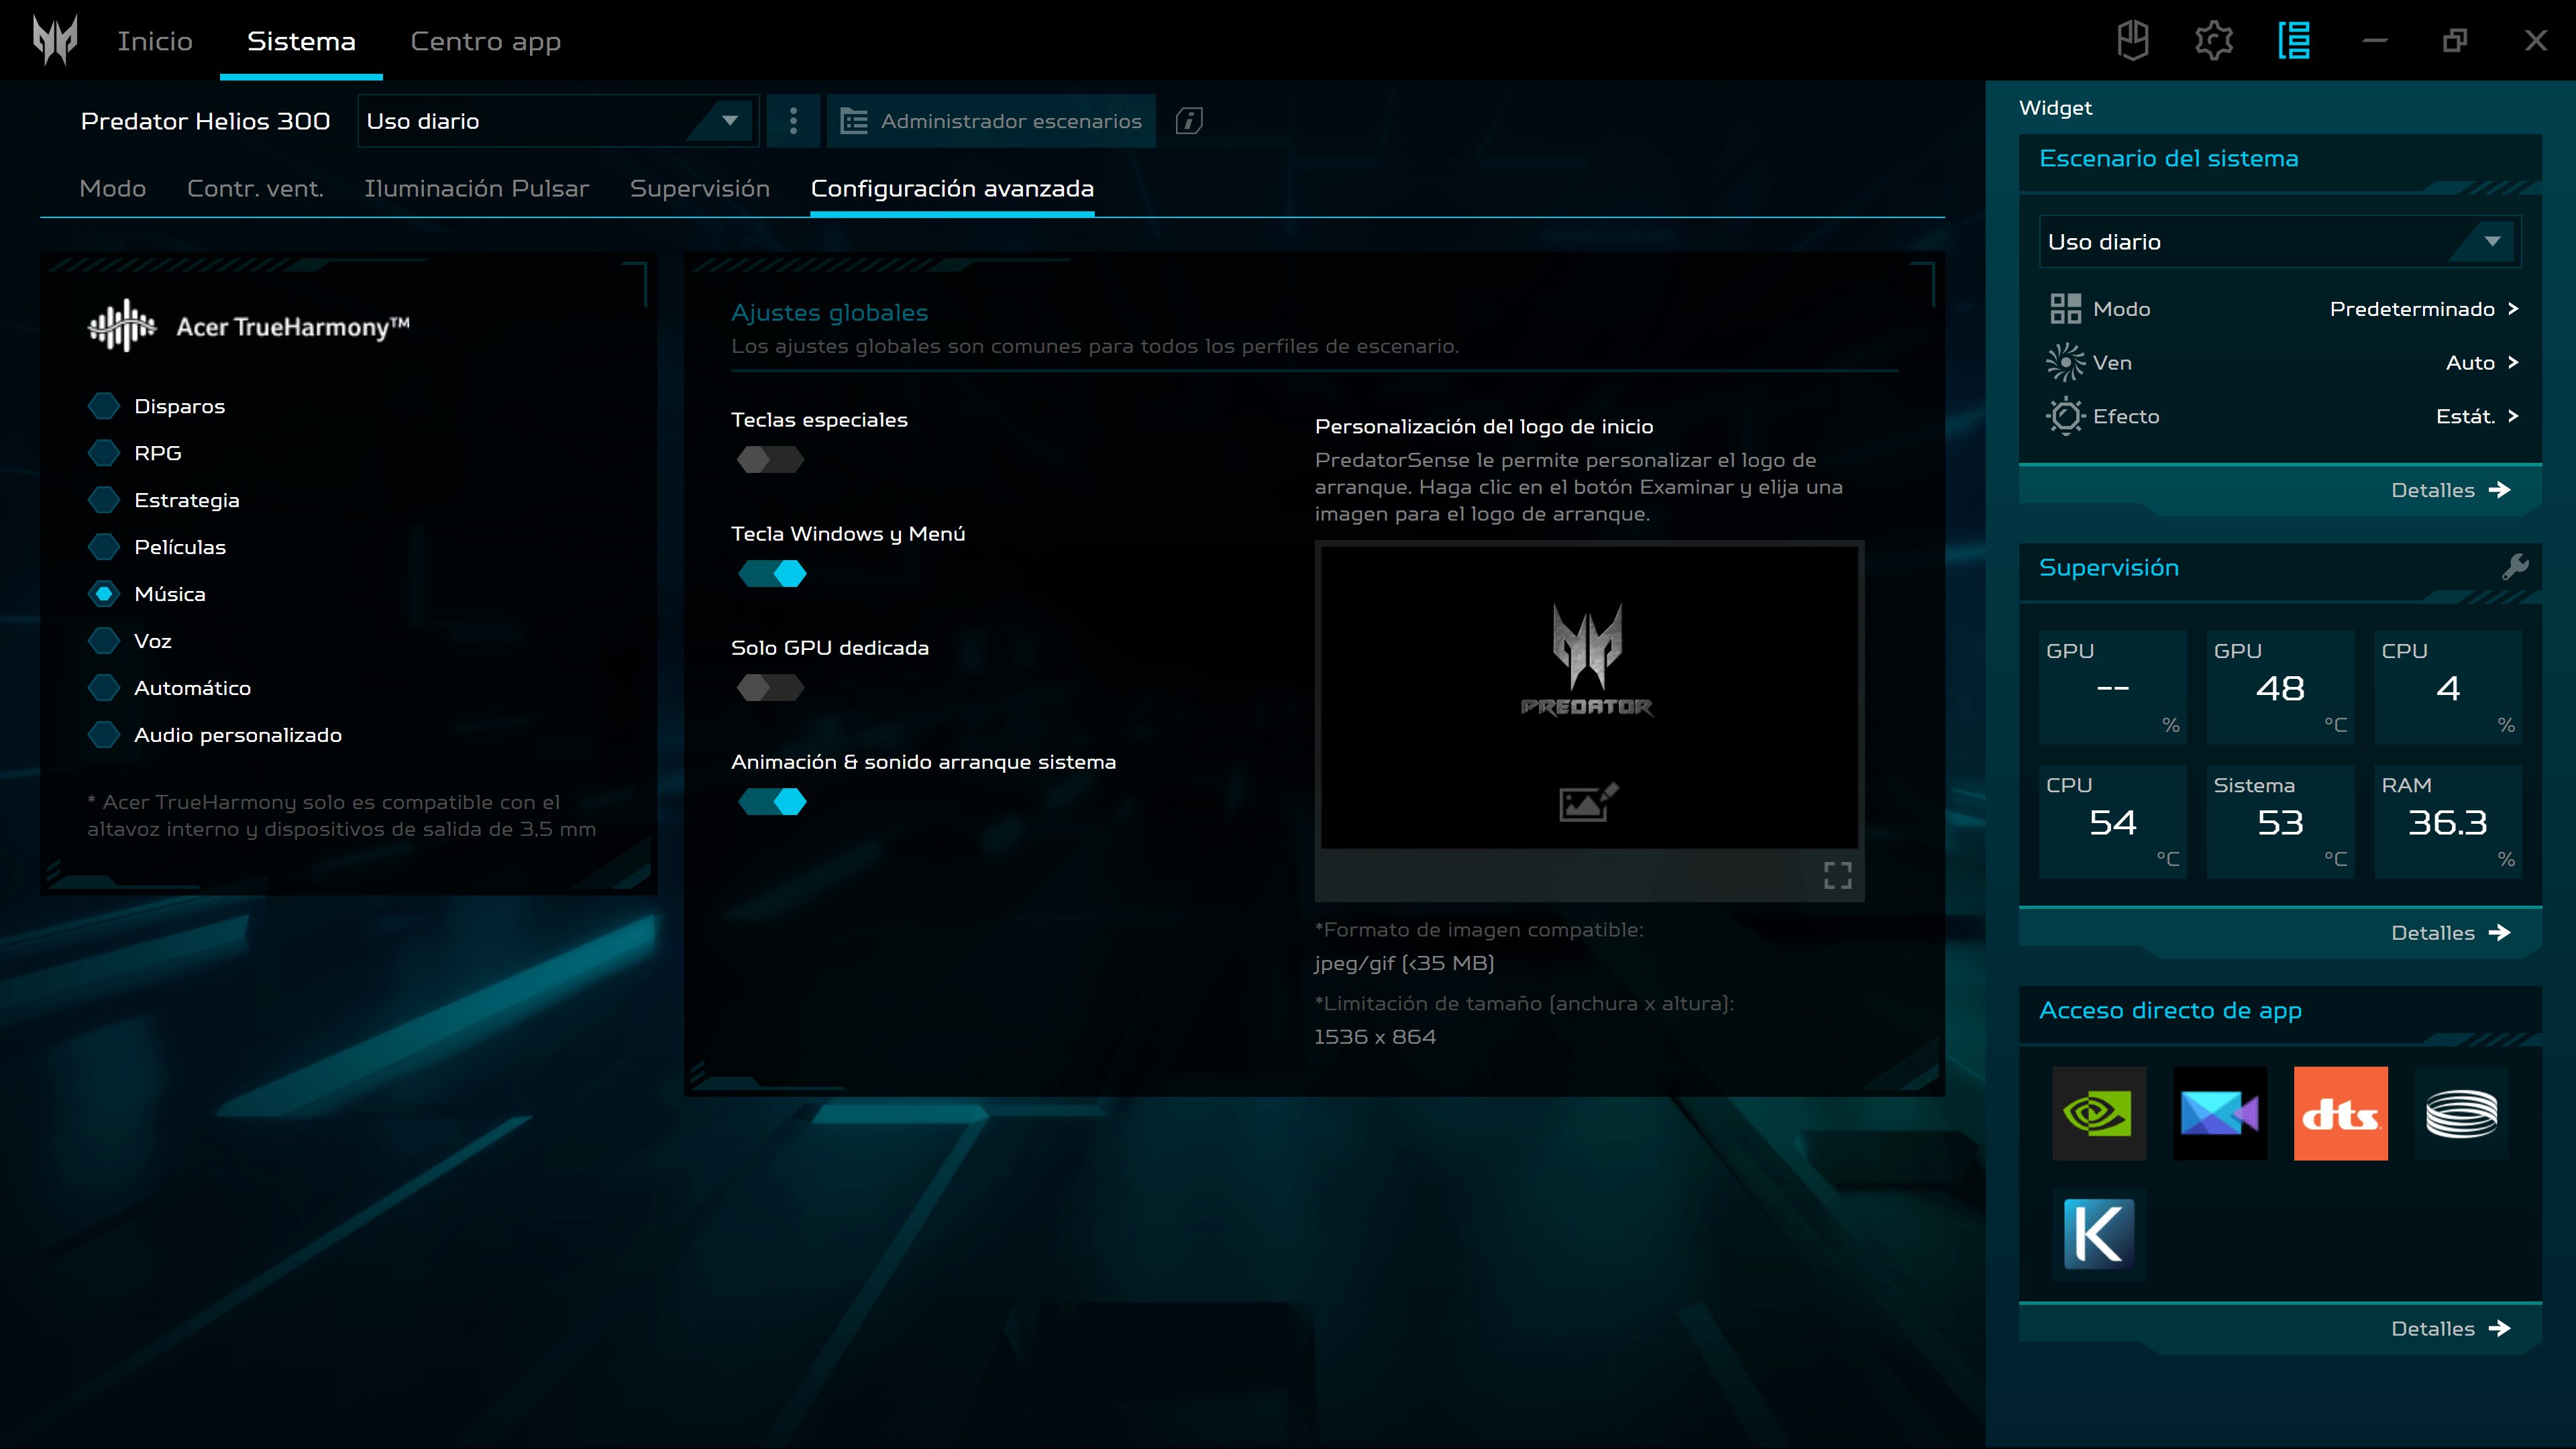This screenshot has width=2576, height=1449.
Task: Enable the Teclas especiales toggle
Action: (x=770, y=460)
